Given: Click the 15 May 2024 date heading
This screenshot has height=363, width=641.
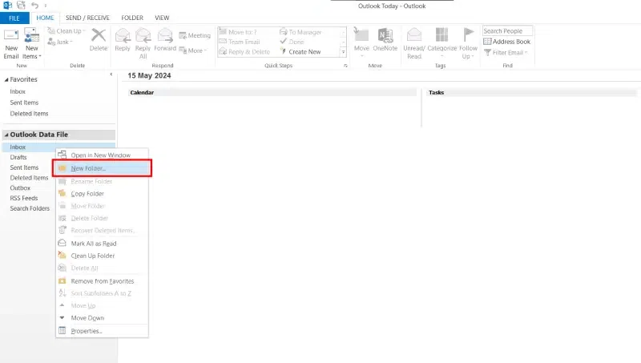Looking at the screenshot, I should click(x=149, y=75).
